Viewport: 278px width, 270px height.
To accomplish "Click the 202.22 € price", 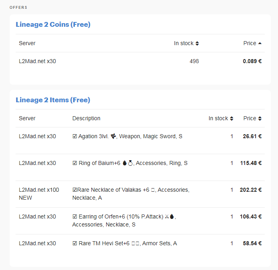I will click(x=251, y=190).
